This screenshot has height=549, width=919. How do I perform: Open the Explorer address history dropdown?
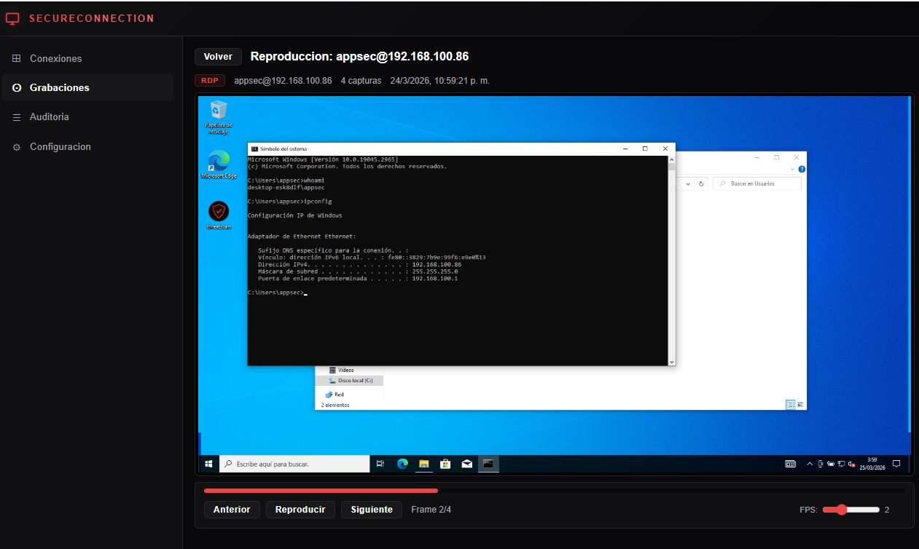(689, 183)
